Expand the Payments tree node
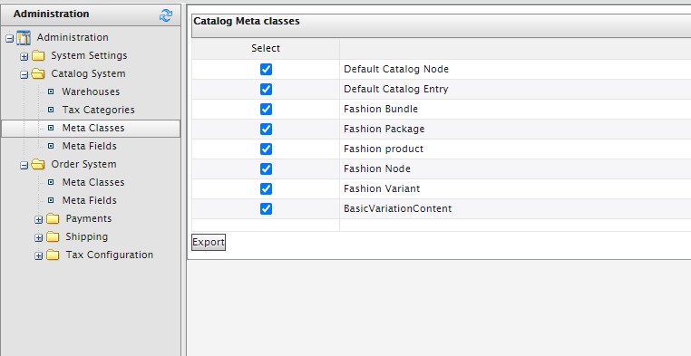691x356 pixels. tap(39, 219)
